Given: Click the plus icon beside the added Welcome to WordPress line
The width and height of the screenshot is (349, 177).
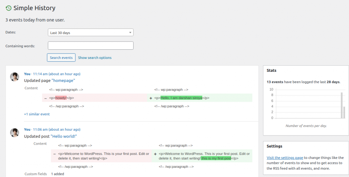Looking at the screenshot, I should coord(155,154).
